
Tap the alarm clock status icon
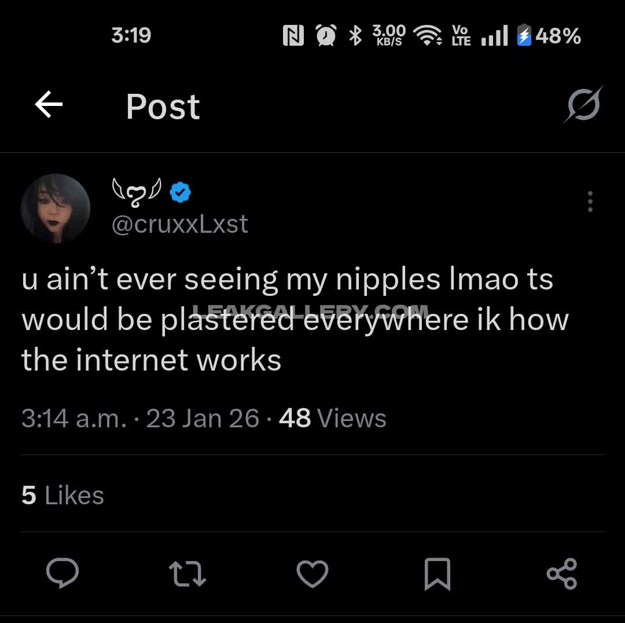326,36
